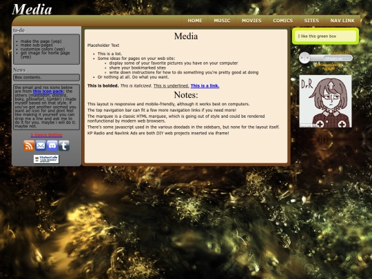Open the RSS feed icon
This screenshot has height=279, width=372.
coord(29,145)
